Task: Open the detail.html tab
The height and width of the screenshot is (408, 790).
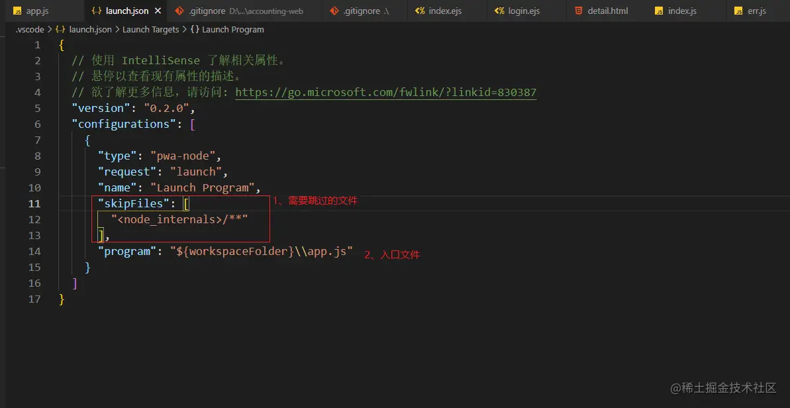Action: [x=607, y=11]
